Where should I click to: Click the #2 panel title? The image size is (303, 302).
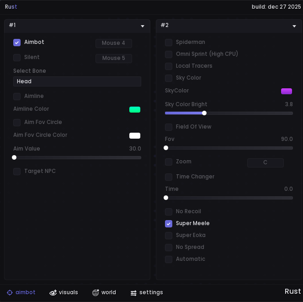(165, 25)
